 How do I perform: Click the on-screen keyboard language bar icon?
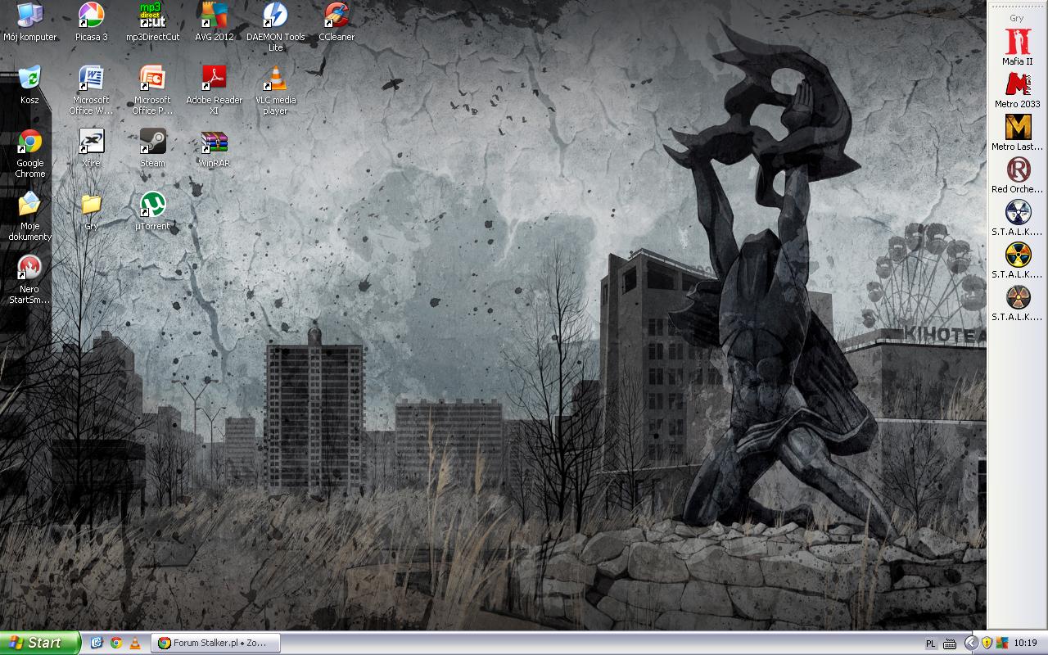(x=950, y=644)
